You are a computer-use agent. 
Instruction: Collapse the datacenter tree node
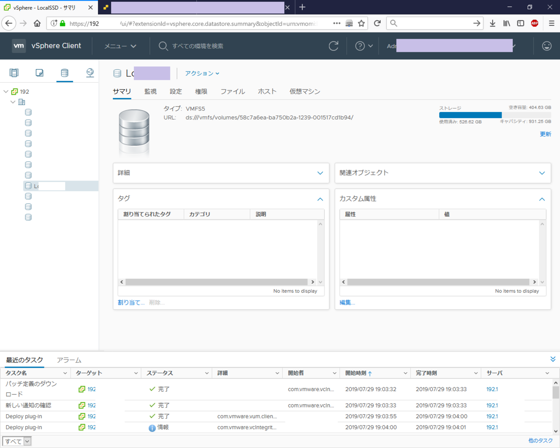(x=13, y=102)
